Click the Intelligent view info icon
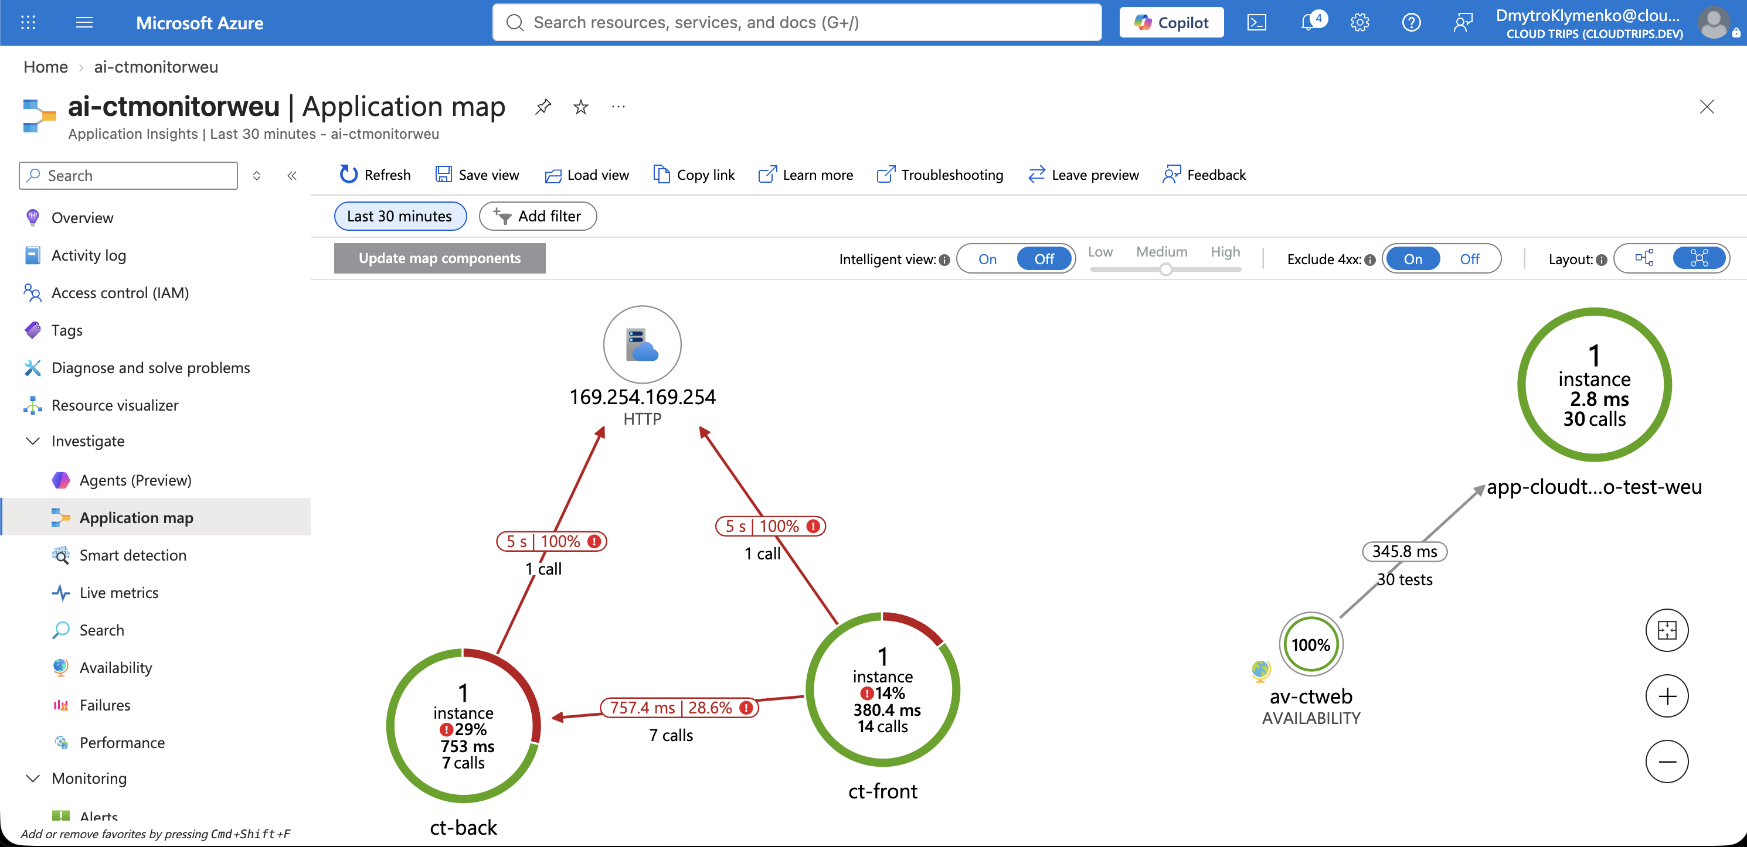The height and width of the screenshot is (847, 1747). coord(944,259)
